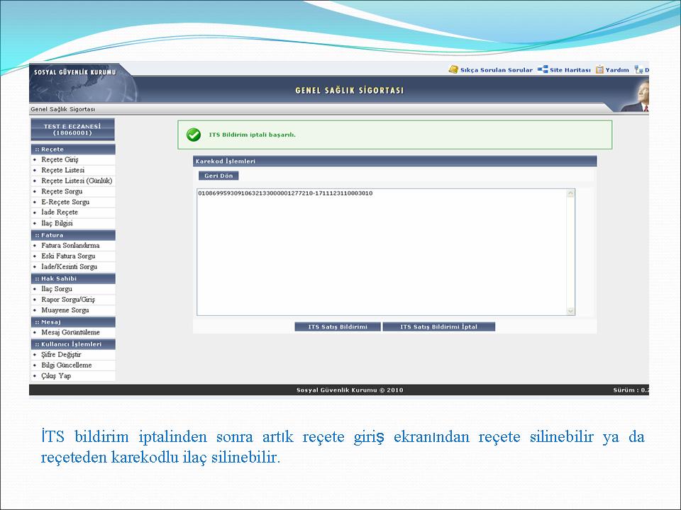Click inside the karekod text area
This screenshot has width=681, height=510.
pyautogui.click(x=383, y=251)
